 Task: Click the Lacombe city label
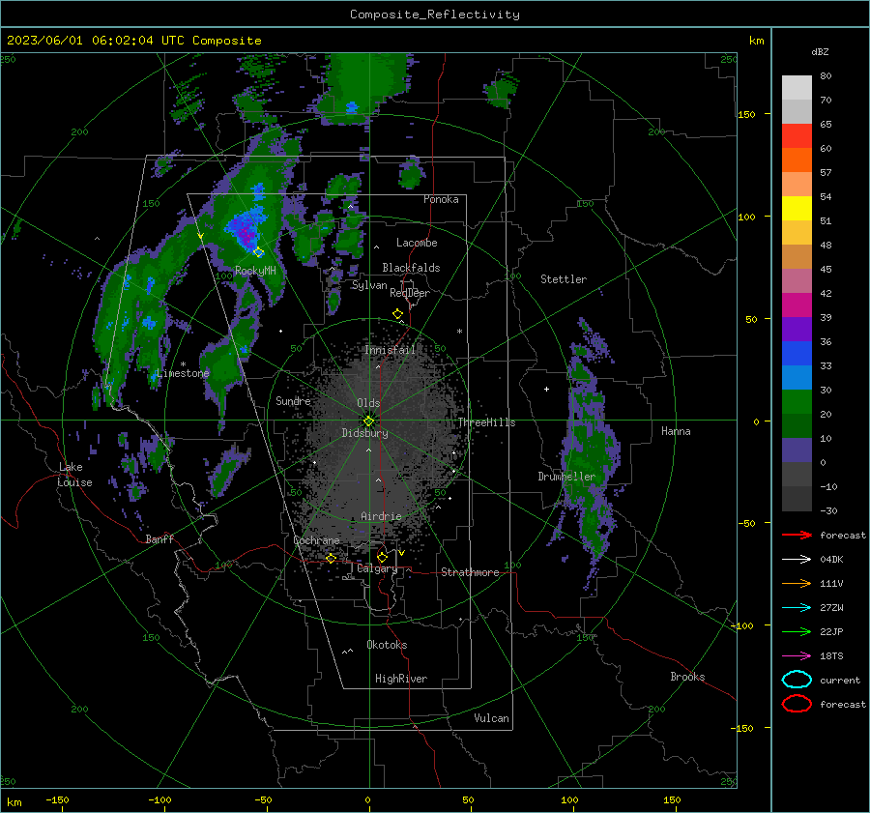click(x=417, y=243)
